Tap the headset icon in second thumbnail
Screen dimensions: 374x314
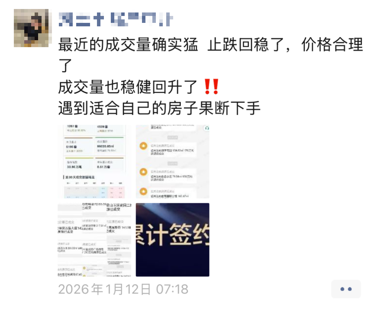coord(206,128)
